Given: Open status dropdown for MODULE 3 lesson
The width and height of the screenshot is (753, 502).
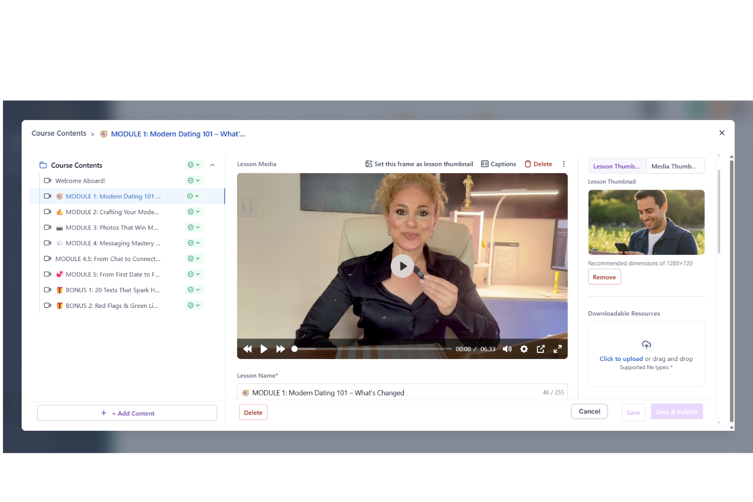Looking at the screenshot, I should pyautogui.click(x=194, y=228).
